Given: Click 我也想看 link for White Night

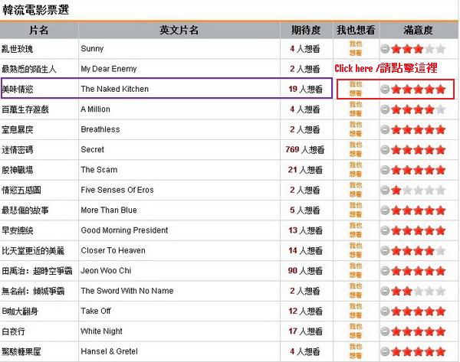Looking at the screenshot, I should [x=356, y=331].
